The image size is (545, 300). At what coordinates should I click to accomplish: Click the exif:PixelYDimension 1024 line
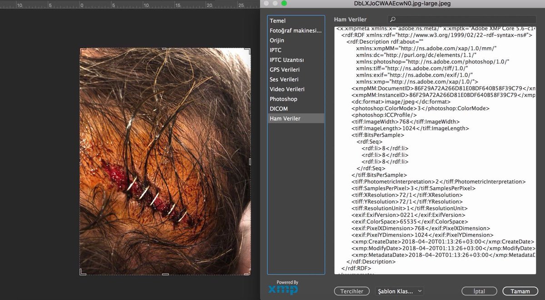(x=422, y=235)
